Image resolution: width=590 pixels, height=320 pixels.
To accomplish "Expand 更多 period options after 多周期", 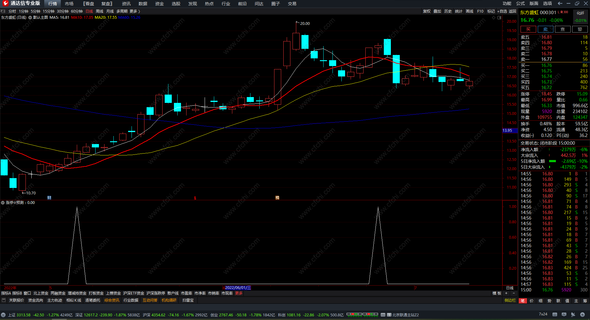I will pos(135,11).
